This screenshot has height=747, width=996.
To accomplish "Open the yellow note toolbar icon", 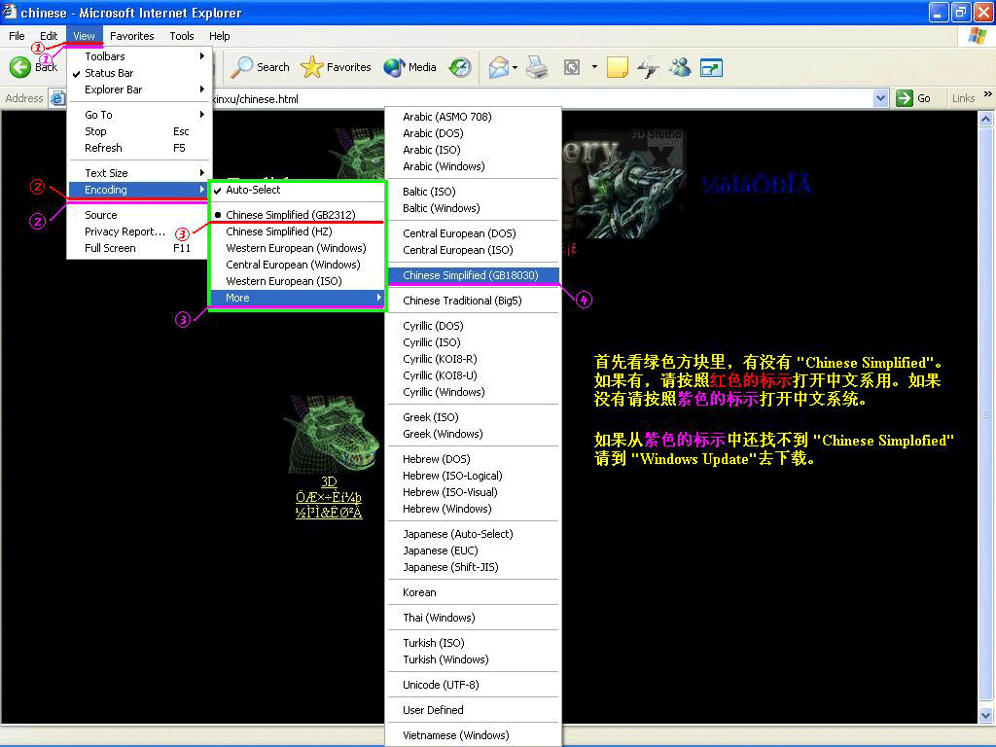I will pos(618,67).
